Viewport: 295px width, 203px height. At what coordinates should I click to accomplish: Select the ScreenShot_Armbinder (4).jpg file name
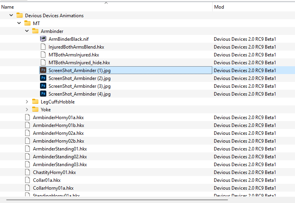point(79,94)
